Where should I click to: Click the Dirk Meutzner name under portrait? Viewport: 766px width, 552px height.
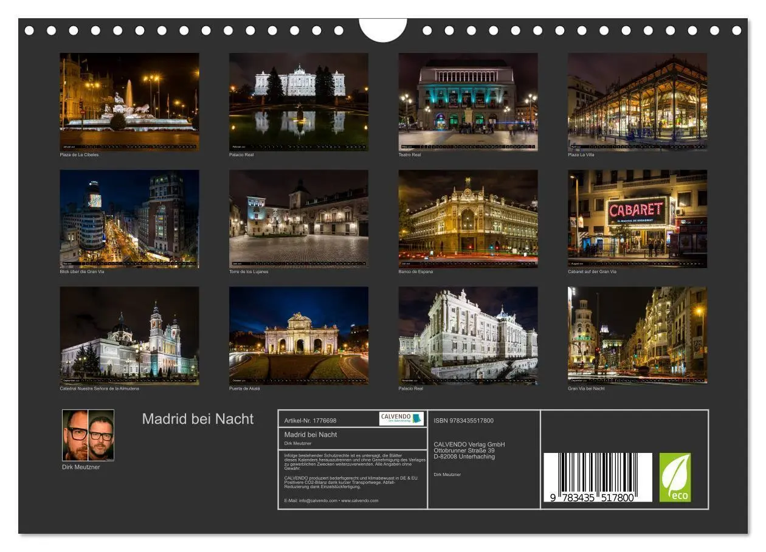tap(81, 467)
